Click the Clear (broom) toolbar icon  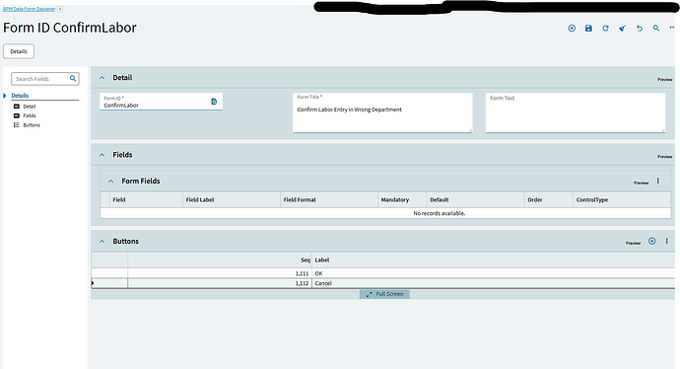pyautogui.click(x=622, y=29)
